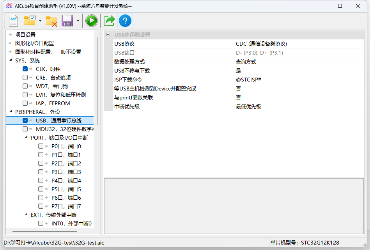Viewport: 370px width, 250px height.
Task: Maximize the AiCube window
Action: (340, 6)
